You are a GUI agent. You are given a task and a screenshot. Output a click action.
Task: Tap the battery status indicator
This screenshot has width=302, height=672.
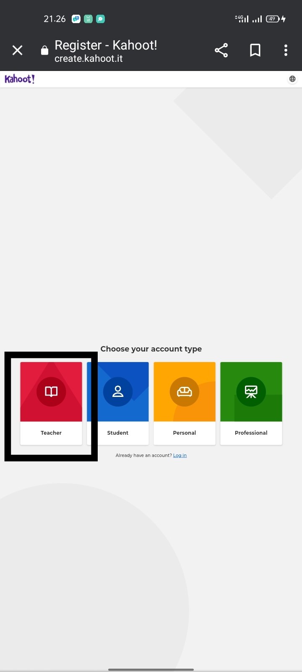pyautogui.click(x=276, y=19)
